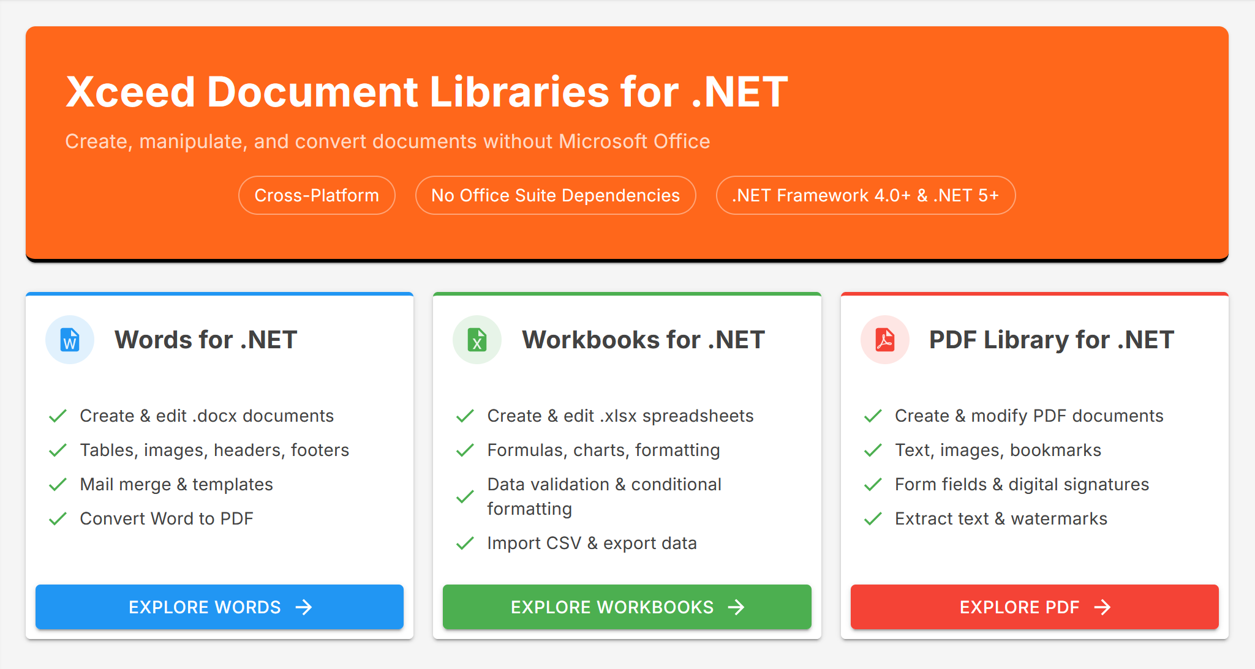Click checkmark beside Text, images, bookmarks
Viewport: 1255px width, 669px height.
873,450
